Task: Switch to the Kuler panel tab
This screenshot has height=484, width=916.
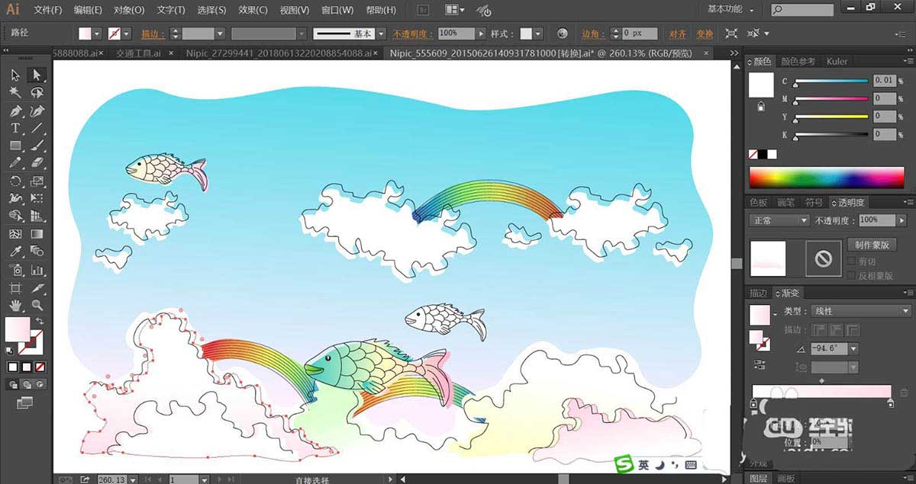Action: (x=837, y=61)
